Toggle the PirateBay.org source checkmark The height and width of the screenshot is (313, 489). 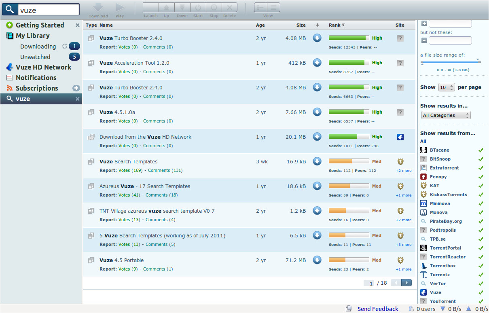click(481, 221)
